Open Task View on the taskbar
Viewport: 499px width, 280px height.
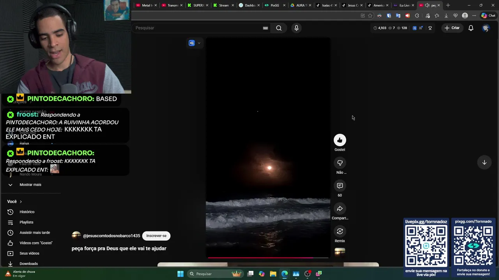click(x=251, y=274)
